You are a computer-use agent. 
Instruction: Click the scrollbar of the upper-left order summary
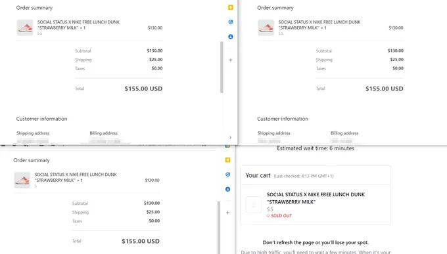[x=222, y=67]
